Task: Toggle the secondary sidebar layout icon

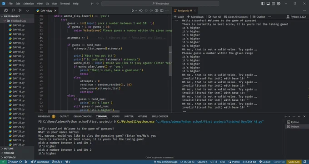Action: (274, 4)
